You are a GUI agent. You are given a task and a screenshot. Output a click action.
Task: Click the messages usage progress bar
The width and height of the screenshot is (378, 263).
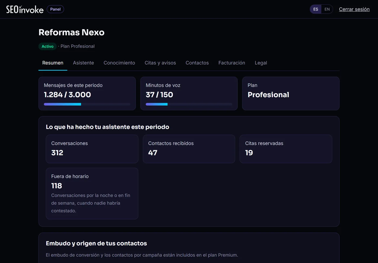click(x=87, y=104)
